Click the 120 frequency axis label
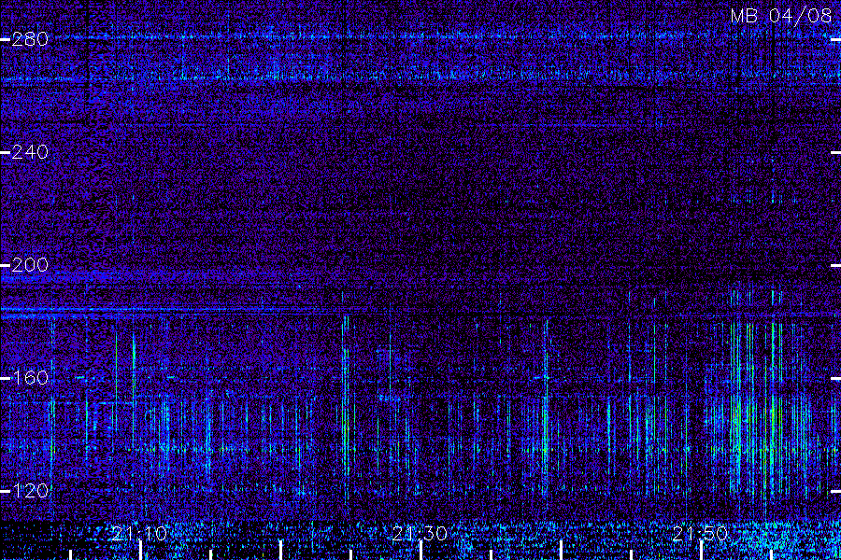 click(x=30, y=490)
